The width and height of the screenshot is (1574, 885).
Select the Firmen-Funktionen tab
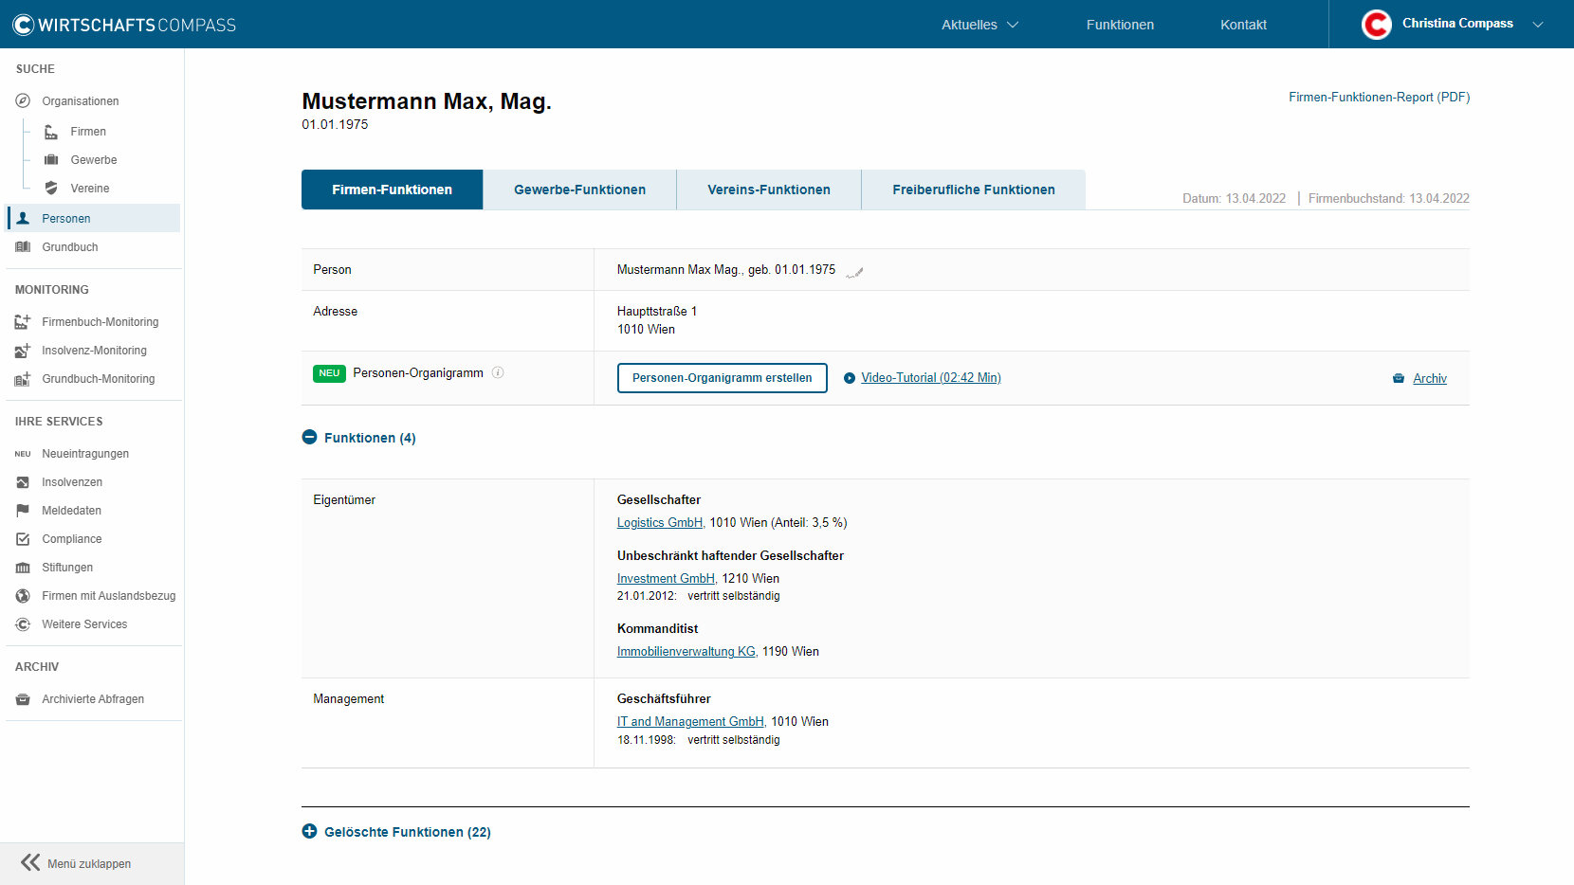[x=392, y=190]
